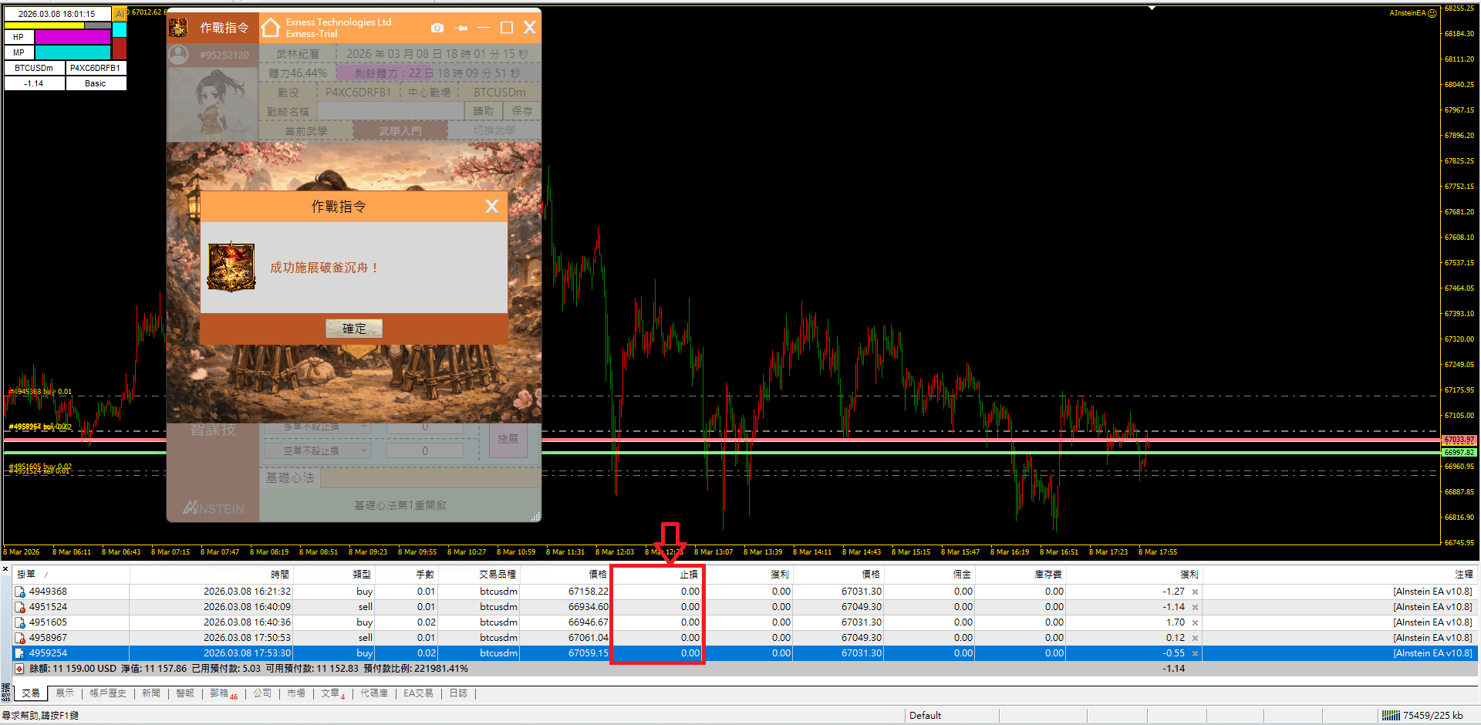Image resolution: width=1481 pixels, height=725 pixels.
Task: Click the 戰略名稱 text input field
Action: pos(391,111)
